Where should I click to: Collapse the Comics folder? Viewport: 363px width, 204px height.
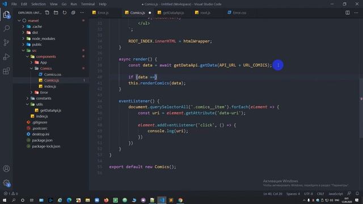click(x=32, y=69)
